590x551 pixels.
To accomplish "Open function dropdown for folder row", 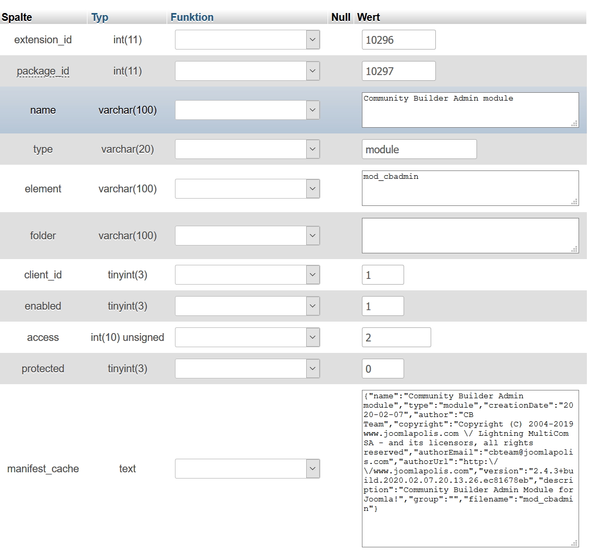I will pyautogui.click(x=247, y=236).
